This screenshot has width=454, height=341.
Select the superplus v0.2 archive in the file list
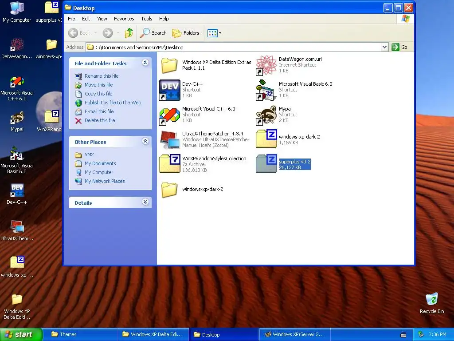click(x=283, y=164)
